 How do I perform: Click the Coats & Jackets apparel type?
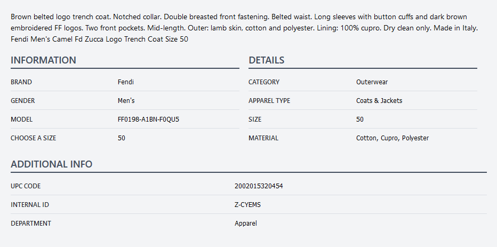point(379,101)
